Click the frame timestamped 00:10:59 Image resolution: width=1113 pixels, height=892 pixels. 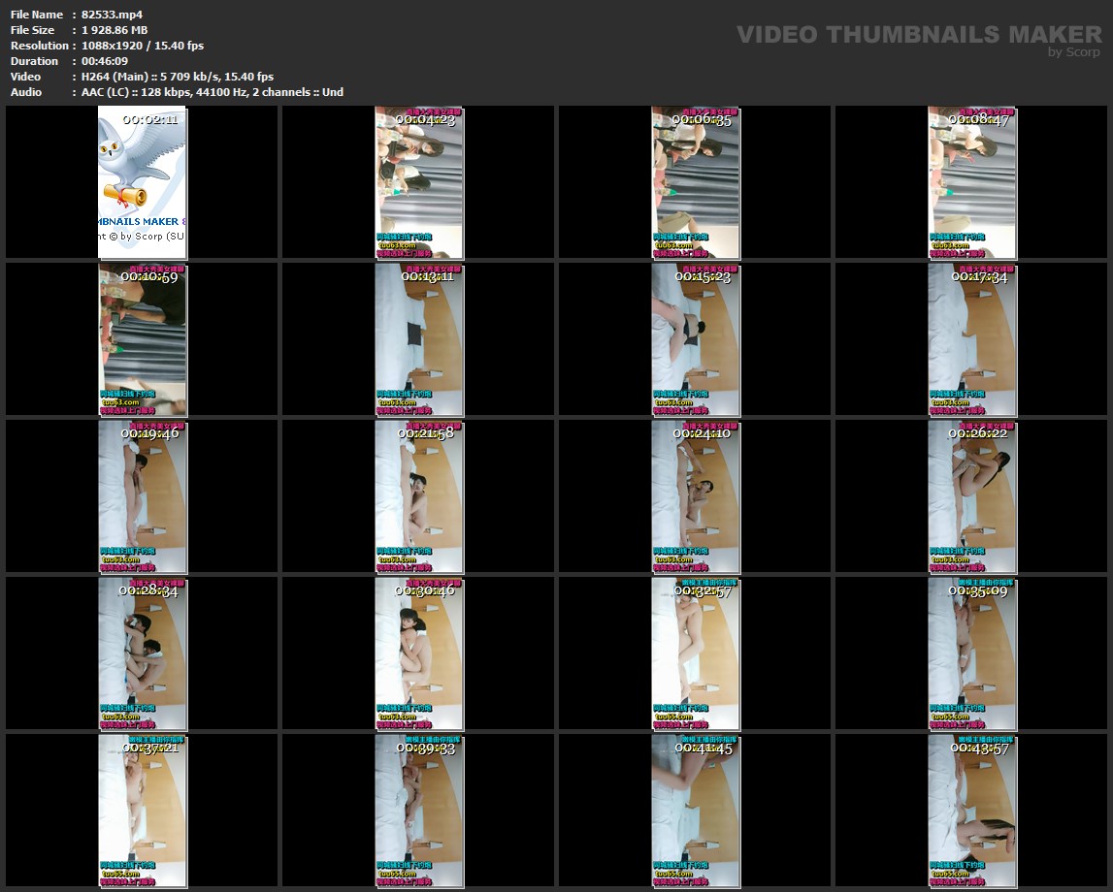click(x=143, y=339)
